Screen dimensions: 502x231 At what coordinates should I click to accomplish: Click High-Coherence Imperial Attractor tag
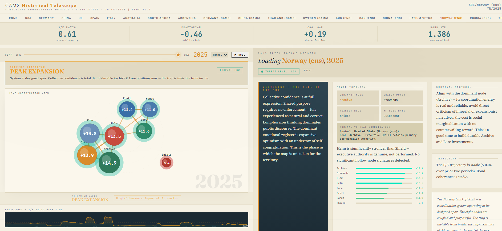pyautogui.click(x=147, y=198)
